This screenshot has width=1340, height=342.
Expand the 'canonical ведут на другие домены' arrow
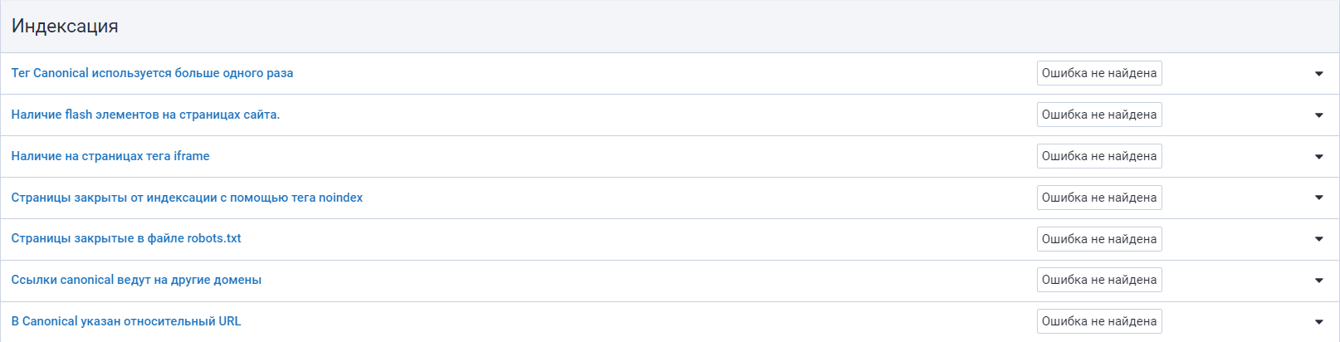pos(1318,281)
